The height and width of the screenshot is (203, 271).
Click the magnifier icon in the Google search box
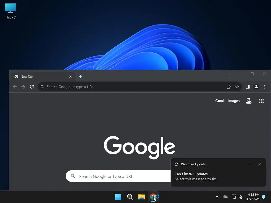click(x=73, y=176)
